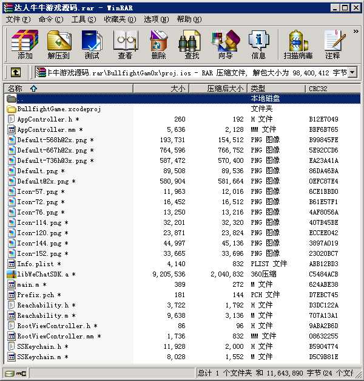Image resolution: width=364 pixels, height=381 pixels.
Task: Select the Icon-144.png file icon
Action: 11,243
